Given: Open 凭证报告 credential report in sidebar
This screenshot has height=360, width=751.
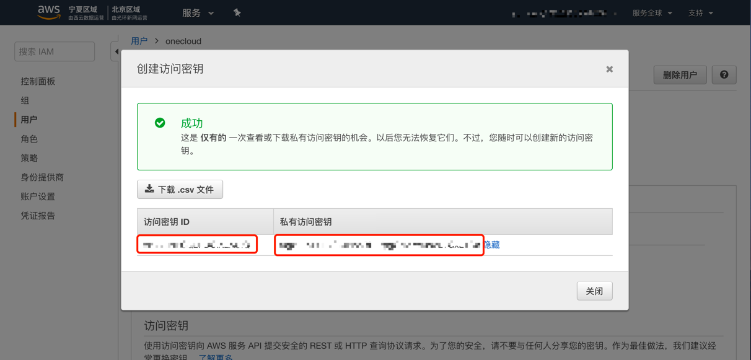Looking at the screenshot, I should [x=38, y=216].
